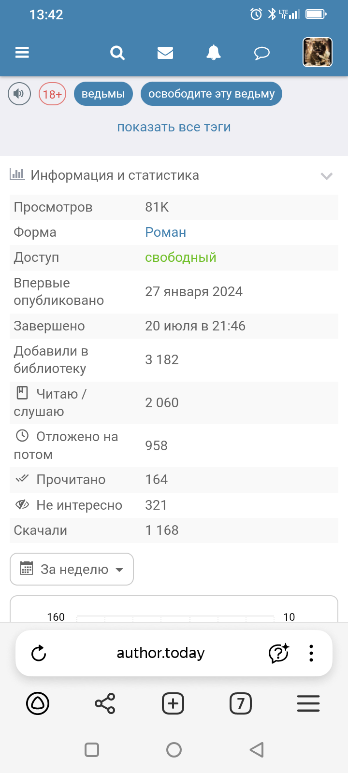Tap the 18+ age rating badge

pyautogui.click(x=52, y=94)
